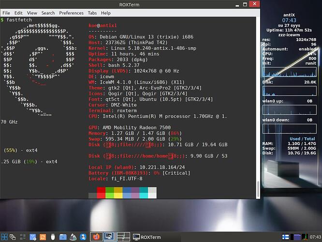Open the View menu
Screen dimensions: 322x242
click(x=32, y=13)
